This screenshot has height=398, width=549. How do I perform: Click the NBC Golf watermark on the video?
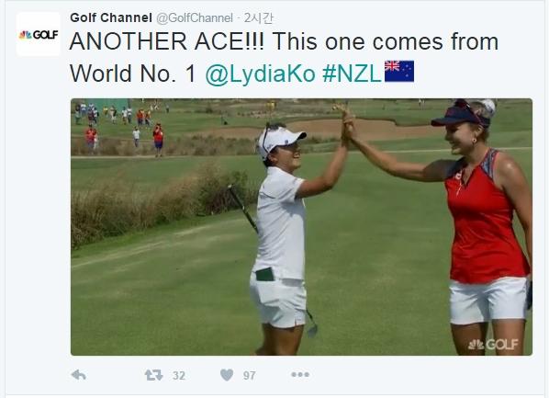click(493, 345)
